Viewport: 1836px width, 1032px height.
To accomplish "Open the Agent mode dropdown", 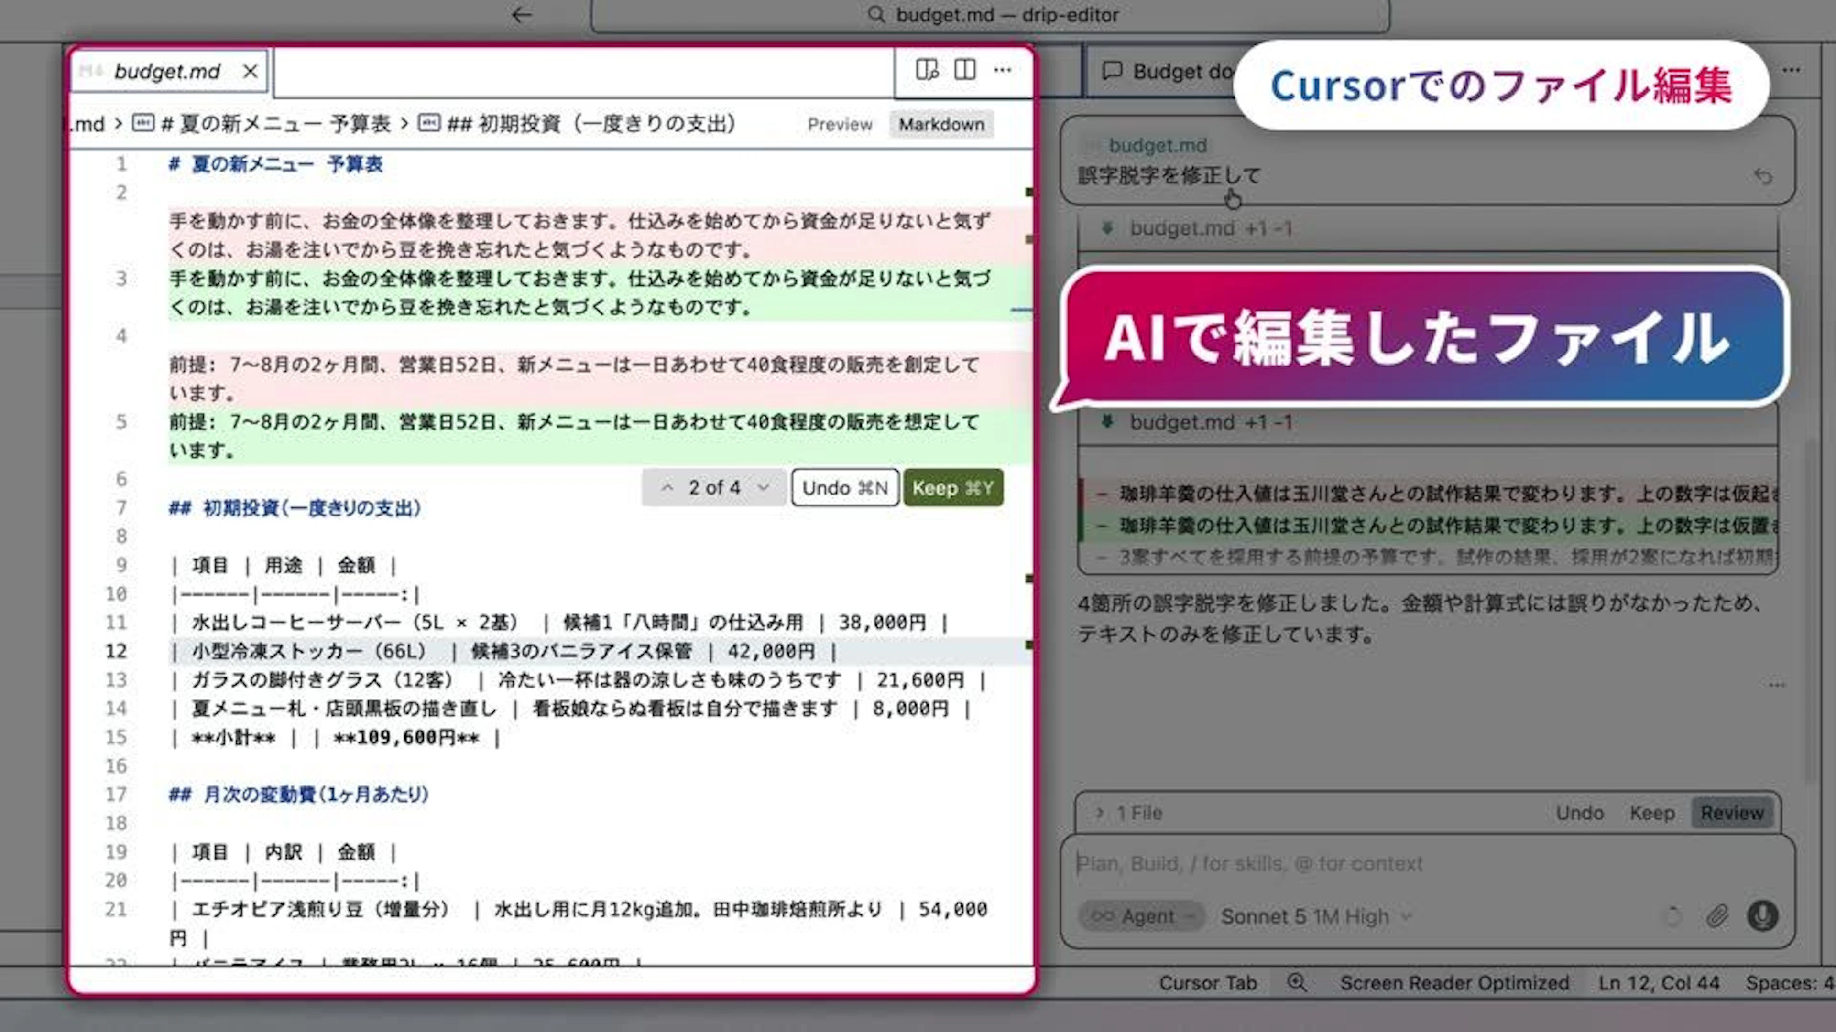I will point(1141,917).
